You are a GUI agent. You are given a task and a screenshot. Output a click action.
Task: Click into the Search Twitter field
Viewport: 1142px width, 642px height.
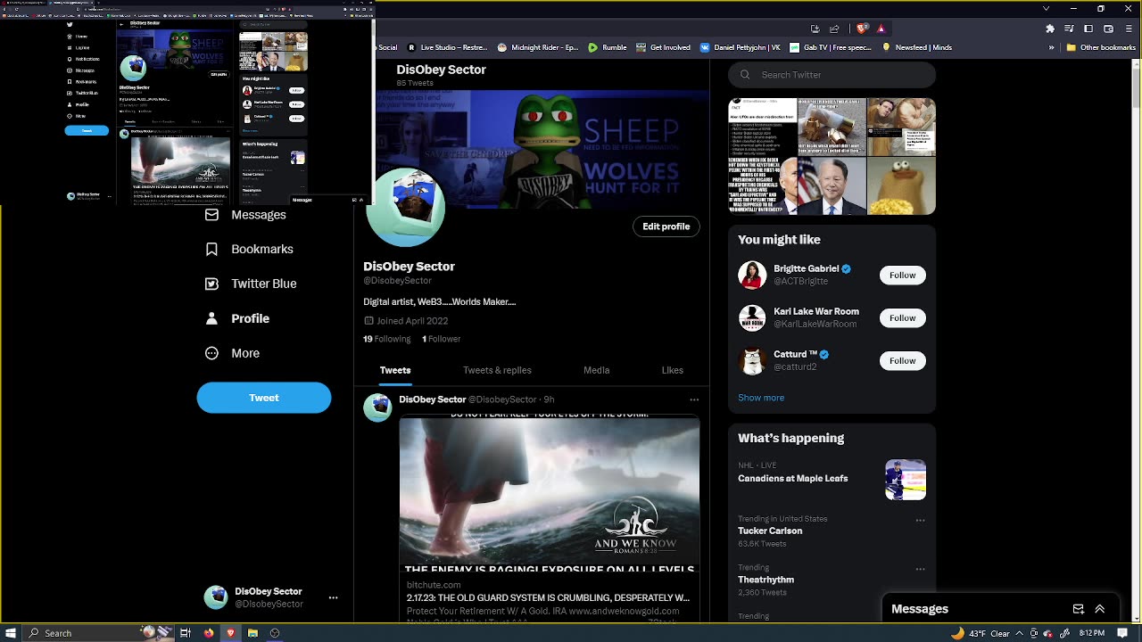tap(832, 75)
